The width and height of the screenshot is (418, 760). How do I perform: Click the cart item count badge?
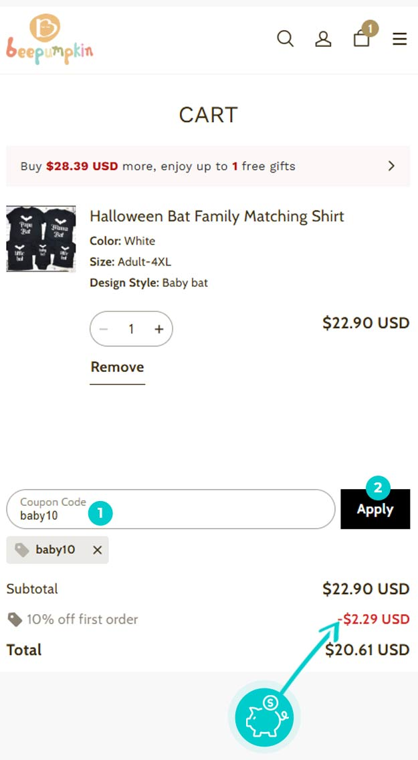(x=370, y=28)
